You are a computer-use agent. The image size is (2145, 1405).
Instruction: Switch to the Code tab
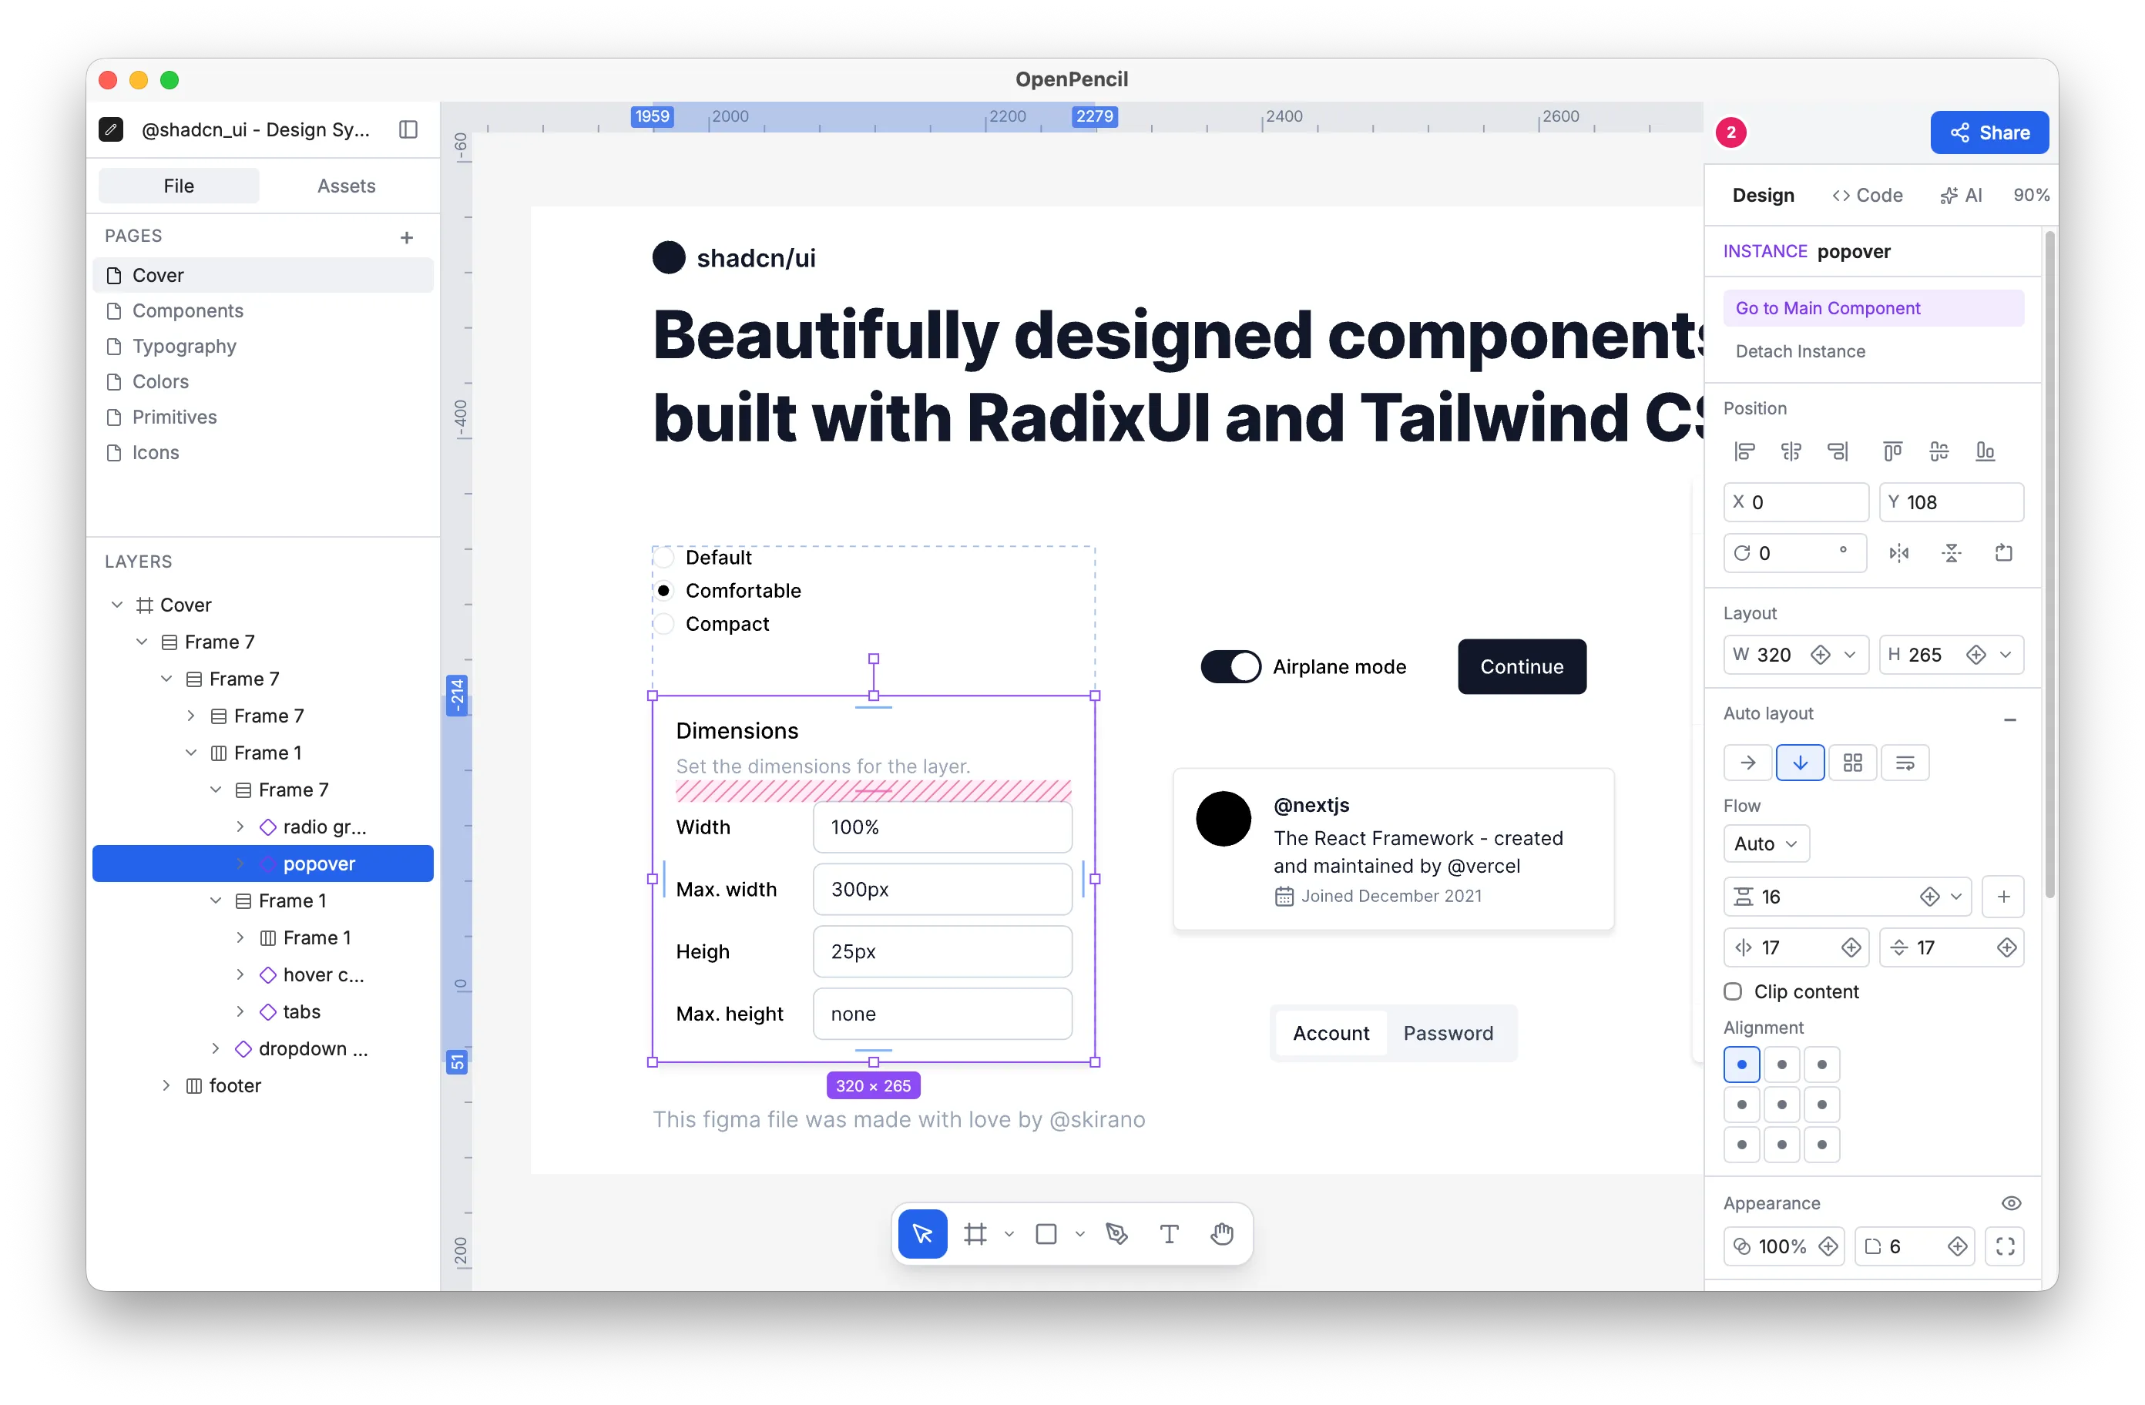(x=1867, y=195)
